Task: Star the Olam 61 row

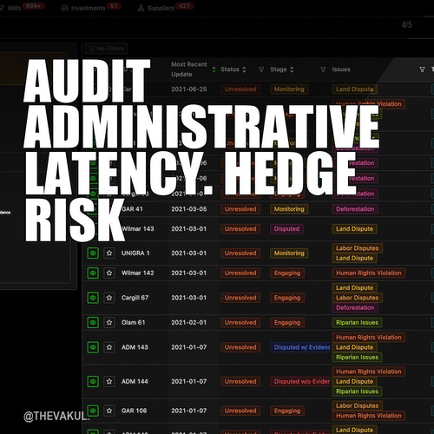Action: (109, 322)
